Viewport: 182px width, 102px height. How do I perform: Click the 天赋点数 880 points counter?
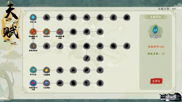167,9
